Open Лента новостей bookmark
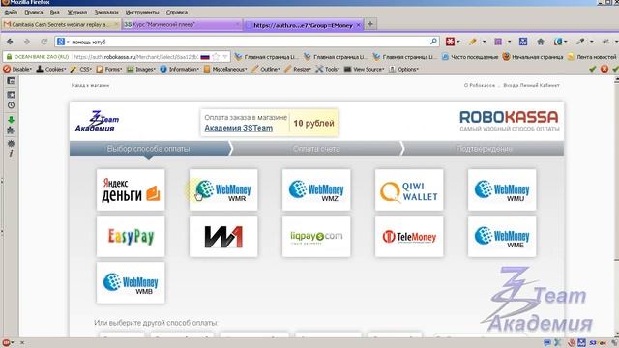The image size is (619, 348). [x=592, y=57]
